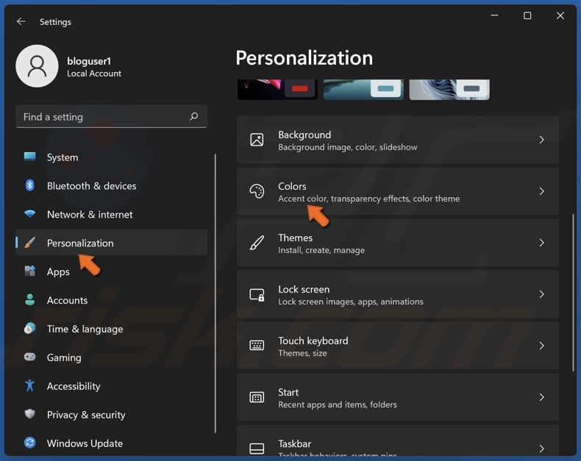Open Apps settings category
Image resolution: width=581 pixels, height=461 pixels.
click(x=111, y=271)
